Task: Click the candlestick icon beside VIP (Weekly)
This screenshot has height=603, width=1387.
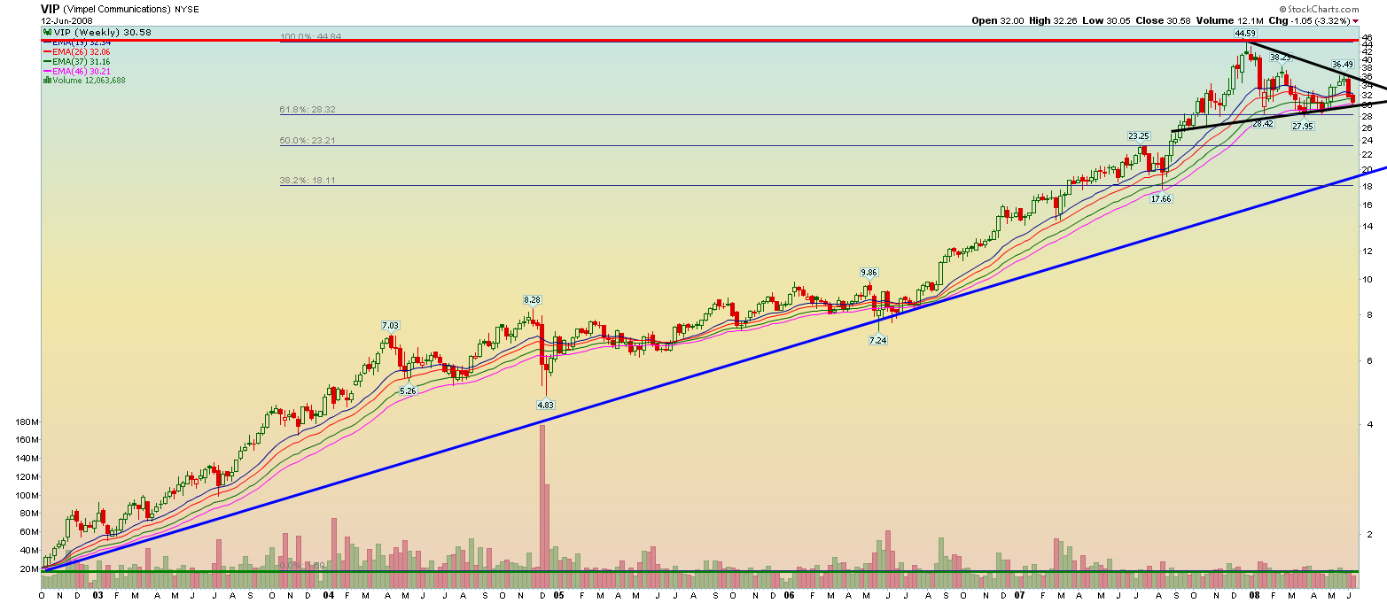Action: (47, 32)
